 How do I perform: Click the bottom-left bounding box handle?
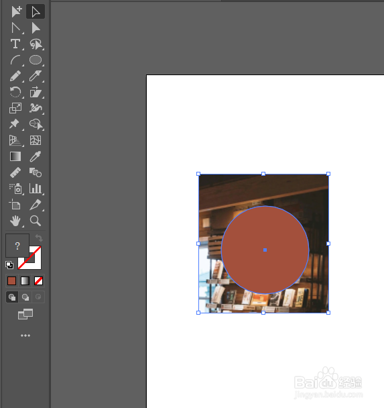[198, 313]
